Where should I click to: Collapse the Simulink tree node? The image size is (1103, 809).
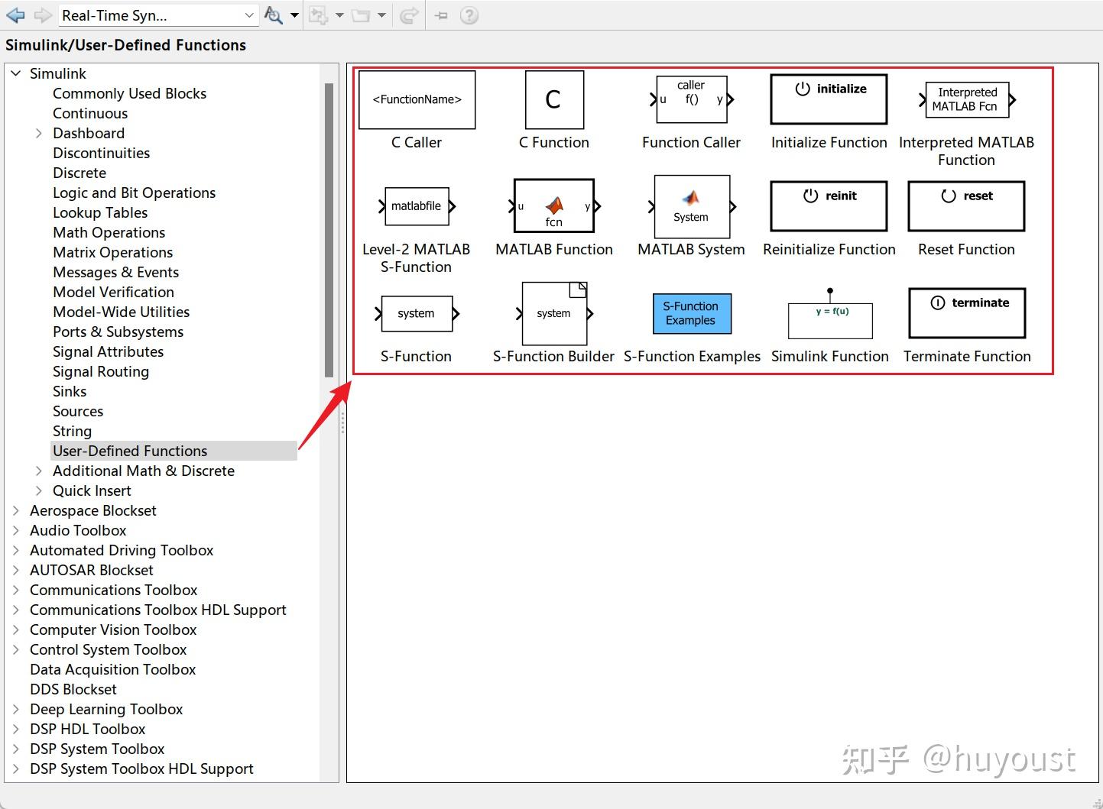coord(16,73)
